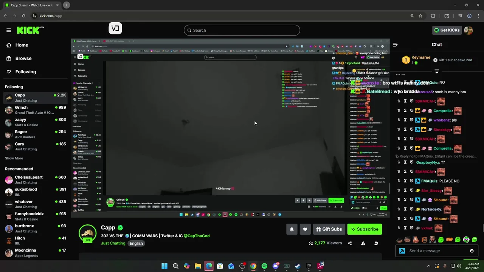Open Spotify from the taskbar

tap(264, 266)
